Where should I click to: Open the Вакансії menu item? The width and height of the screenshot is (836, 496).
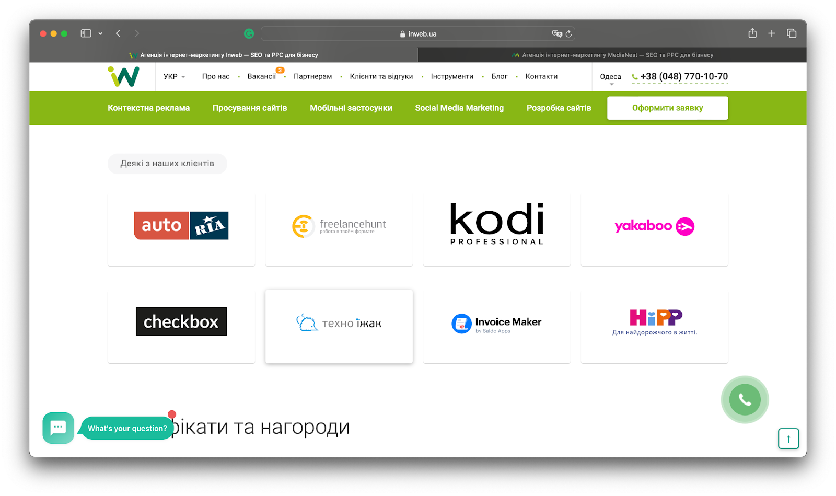(261, 76)
